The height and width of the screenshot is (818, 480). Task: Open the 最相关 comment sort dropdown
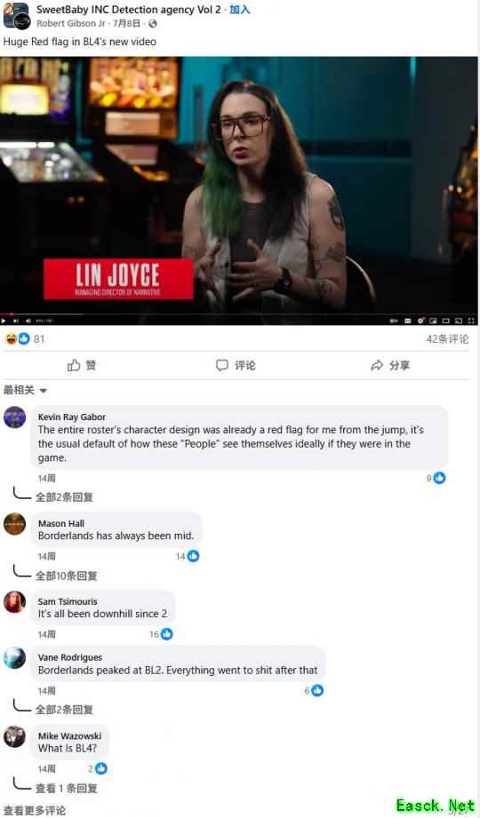coord(25,390)
